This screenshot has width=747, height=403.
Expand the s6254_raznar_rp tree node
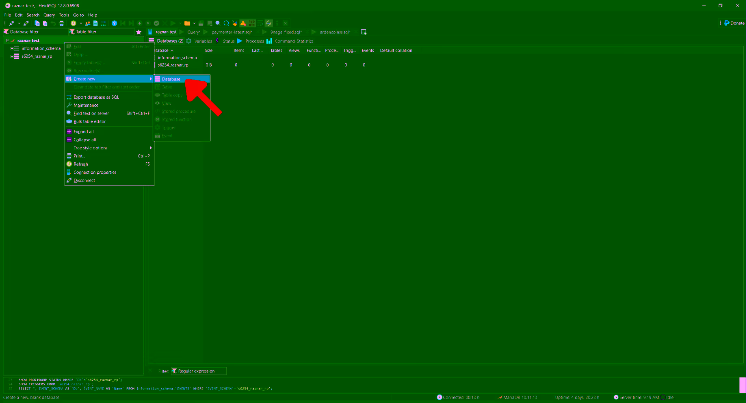pos(12,56)
